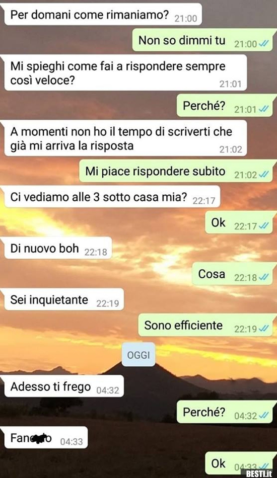Tap the read ticks on the 04:32 "Perché?"

tap(263, 416)
